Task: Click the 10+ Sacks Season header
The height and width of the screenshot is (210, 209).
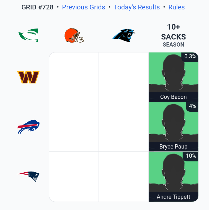Action: point(173,35)
